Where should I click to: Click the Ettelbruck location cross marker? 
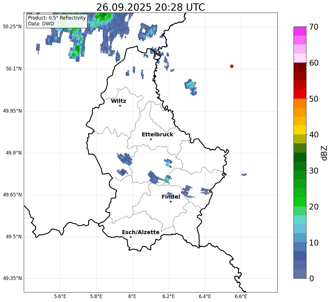(151, 139)
